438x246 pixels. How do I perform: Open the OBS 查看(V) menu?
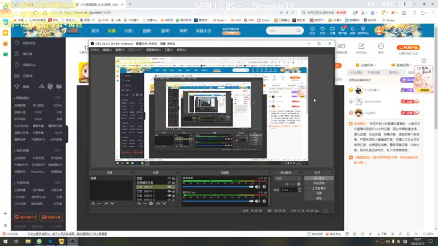tap(120, 50)
